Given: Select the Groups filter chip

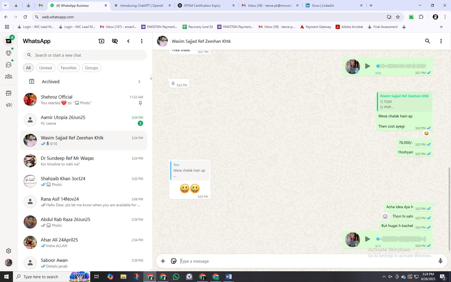Looking at the screenshot, I should pyautogui.click(x=91, y=68).
